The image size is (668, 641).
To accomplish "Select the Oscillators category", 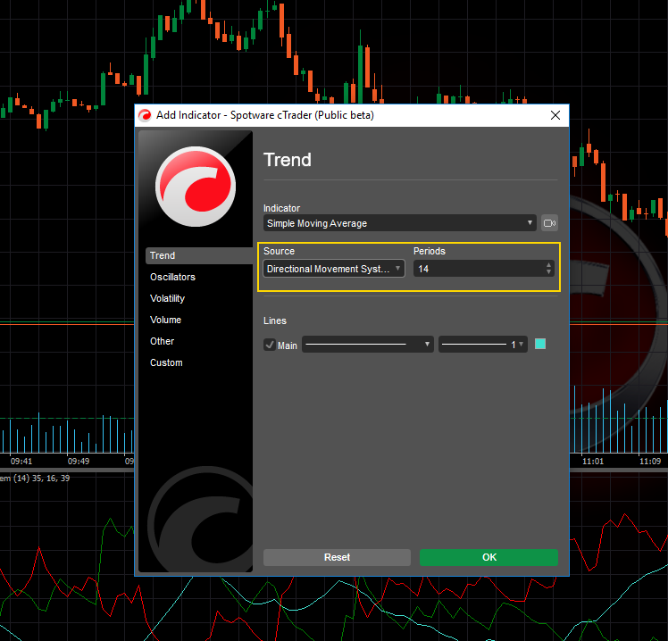I will click(172, 277).
